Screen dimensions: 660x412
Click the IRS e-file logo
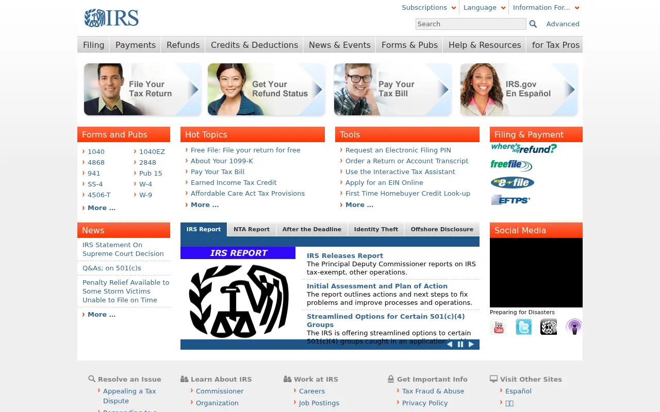pos(513,182)
